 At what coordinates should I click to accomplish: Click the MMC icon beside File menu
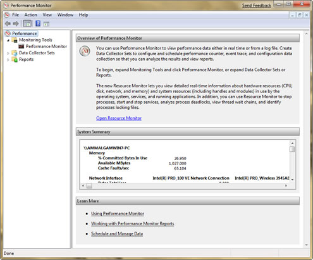pos(7,15)
